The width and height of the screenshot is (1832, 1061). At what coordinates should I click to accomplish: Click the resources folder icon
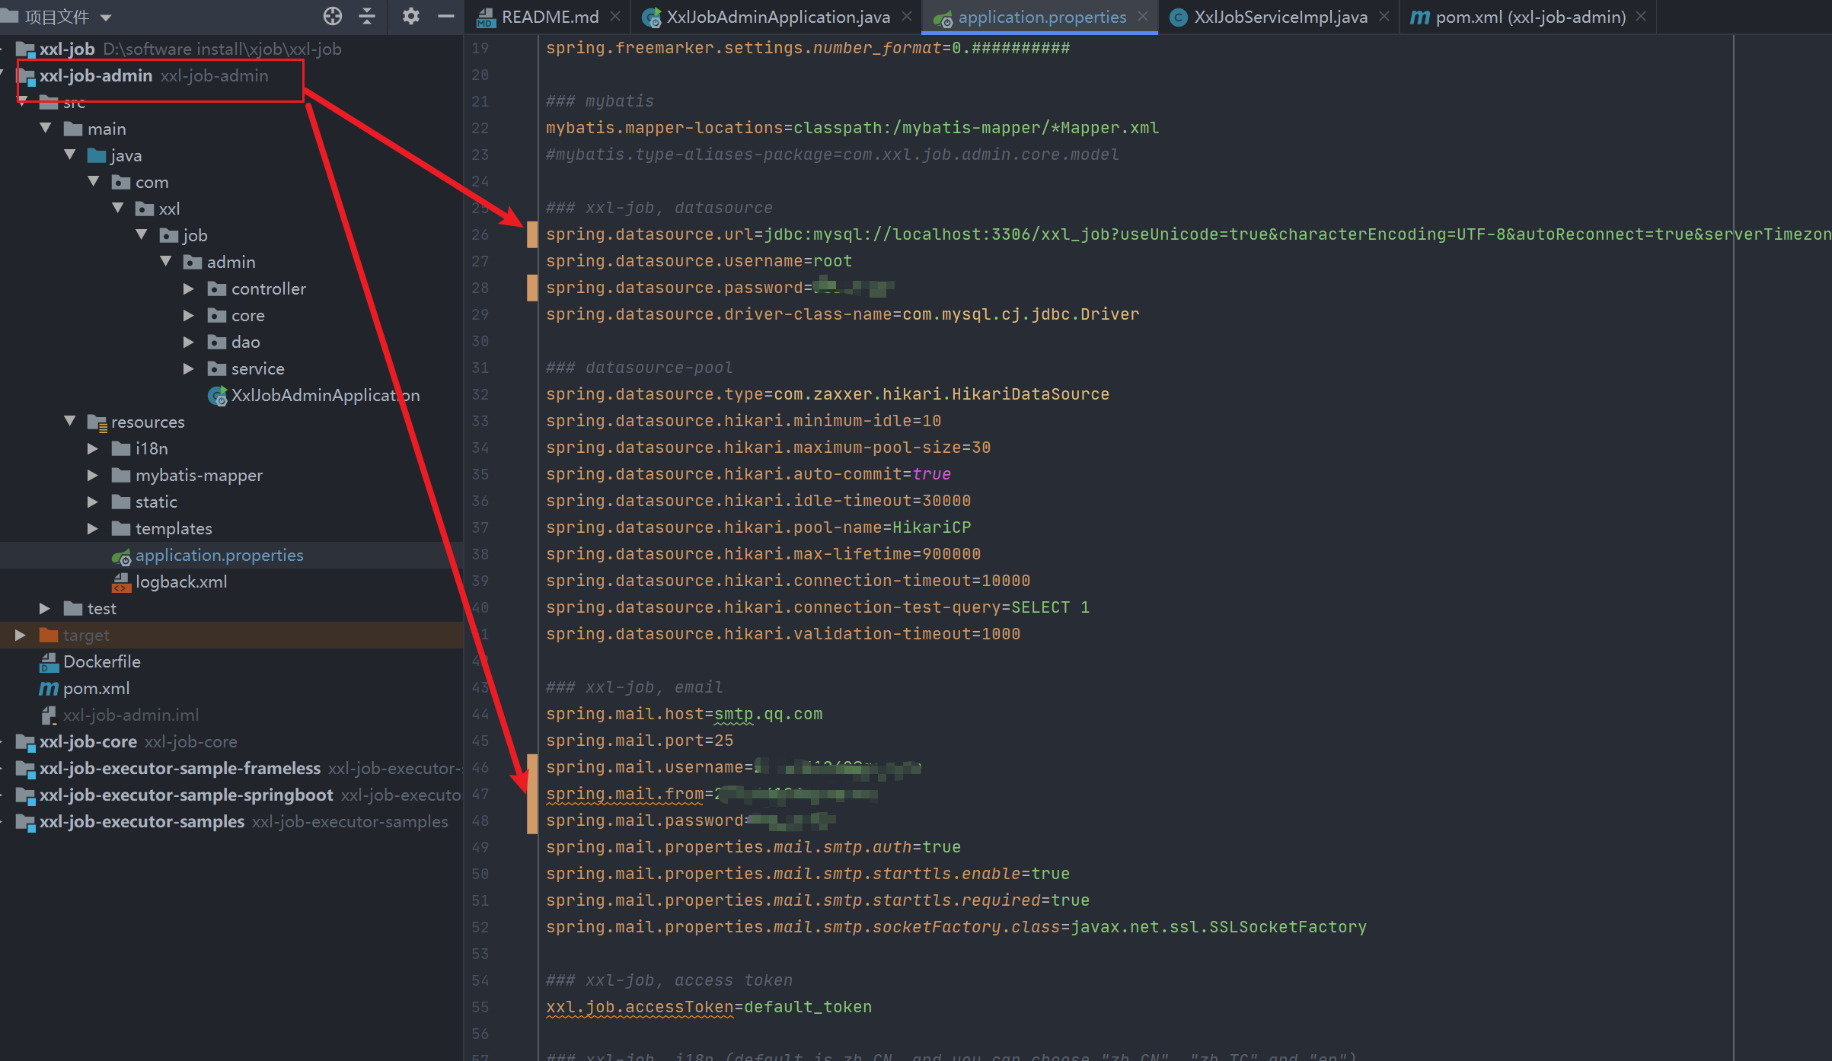(97, 422)
